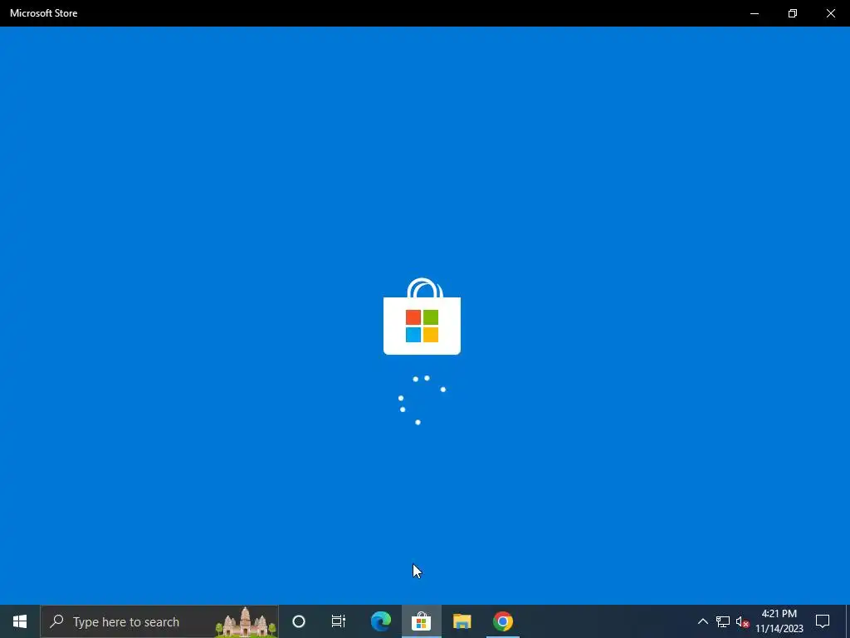Open File Explorer from taskbar

coord(462,621)
